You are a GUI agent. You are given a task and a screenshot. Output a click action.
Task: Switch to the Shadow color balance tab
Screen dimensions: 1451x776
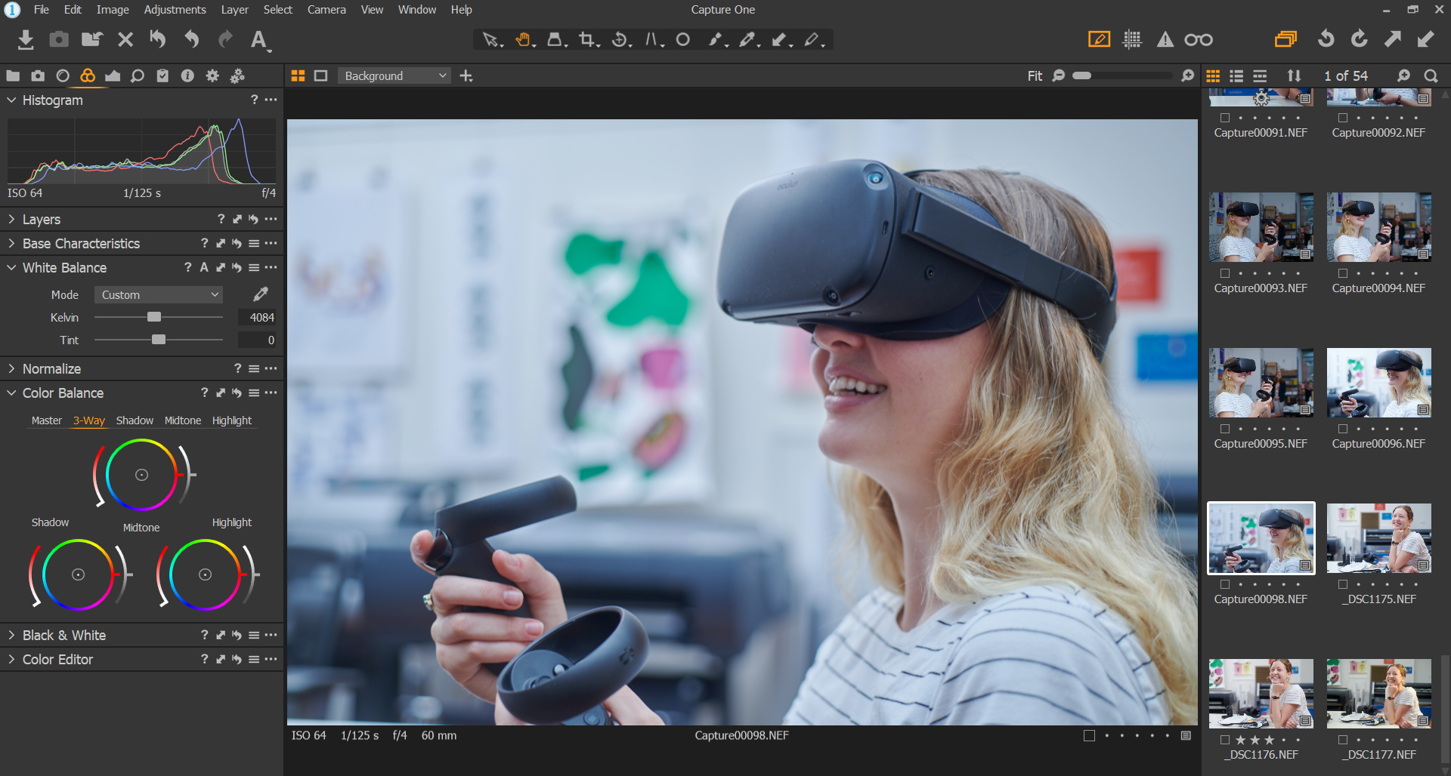tap(135, 420)
